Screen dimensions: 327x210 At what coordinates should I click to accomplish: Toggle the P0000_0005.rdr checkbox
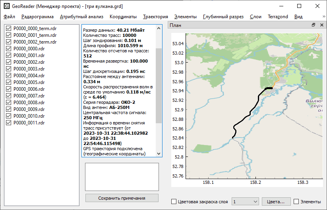9,82
